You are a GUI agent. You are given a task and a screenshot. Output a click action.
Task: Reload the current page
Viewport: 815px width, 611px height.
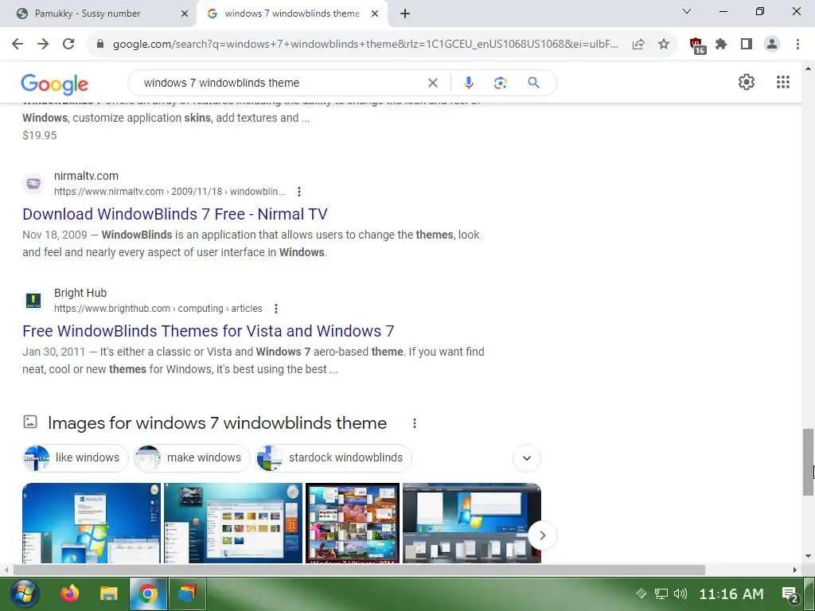(x=68, y=45)
